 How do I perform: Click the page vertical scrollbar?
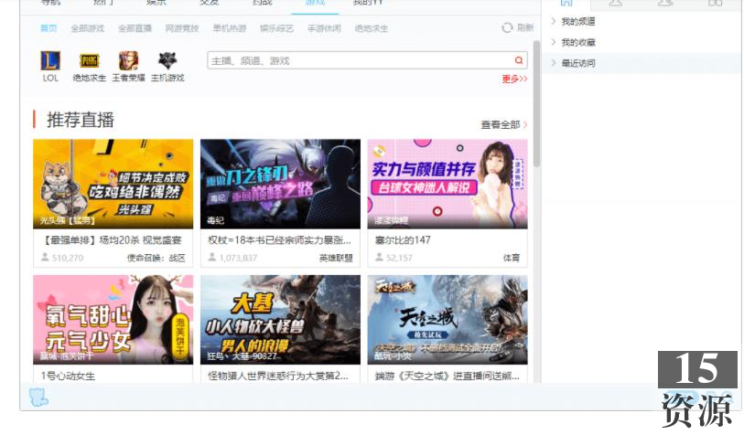536,103
